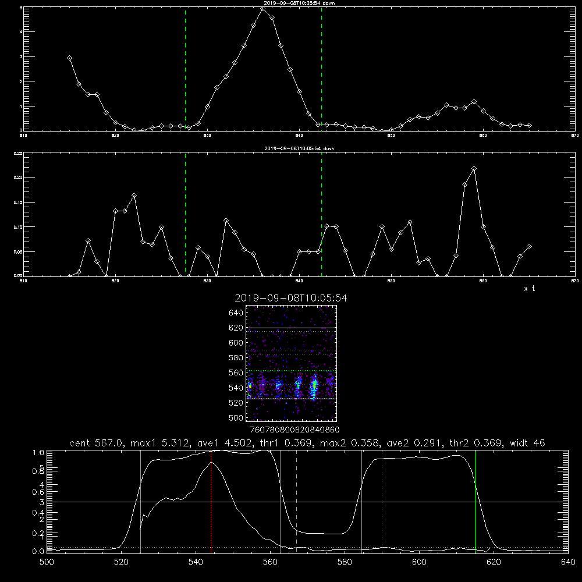Click the "0.15" y-axis label of dusk plot

18,203
